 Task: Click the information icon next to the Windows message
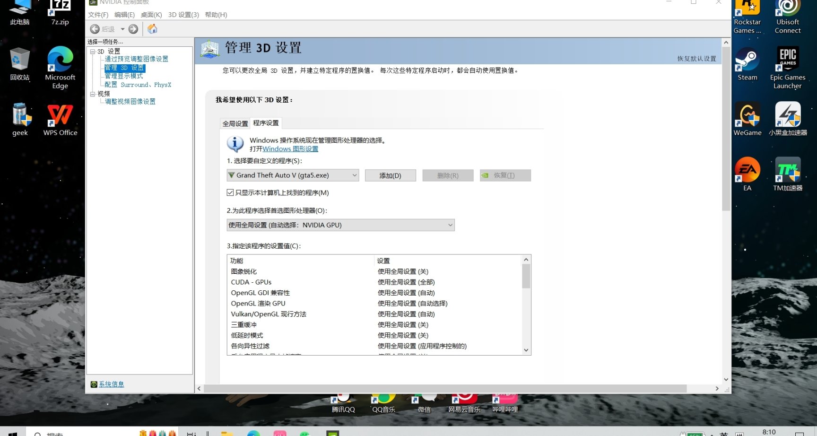(235, 144)
